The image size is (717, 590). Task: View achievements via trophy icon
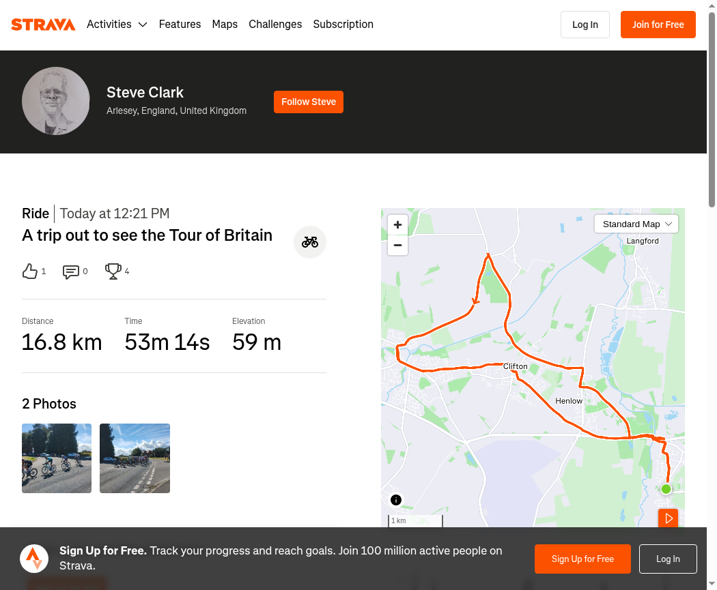pos(113,271)
